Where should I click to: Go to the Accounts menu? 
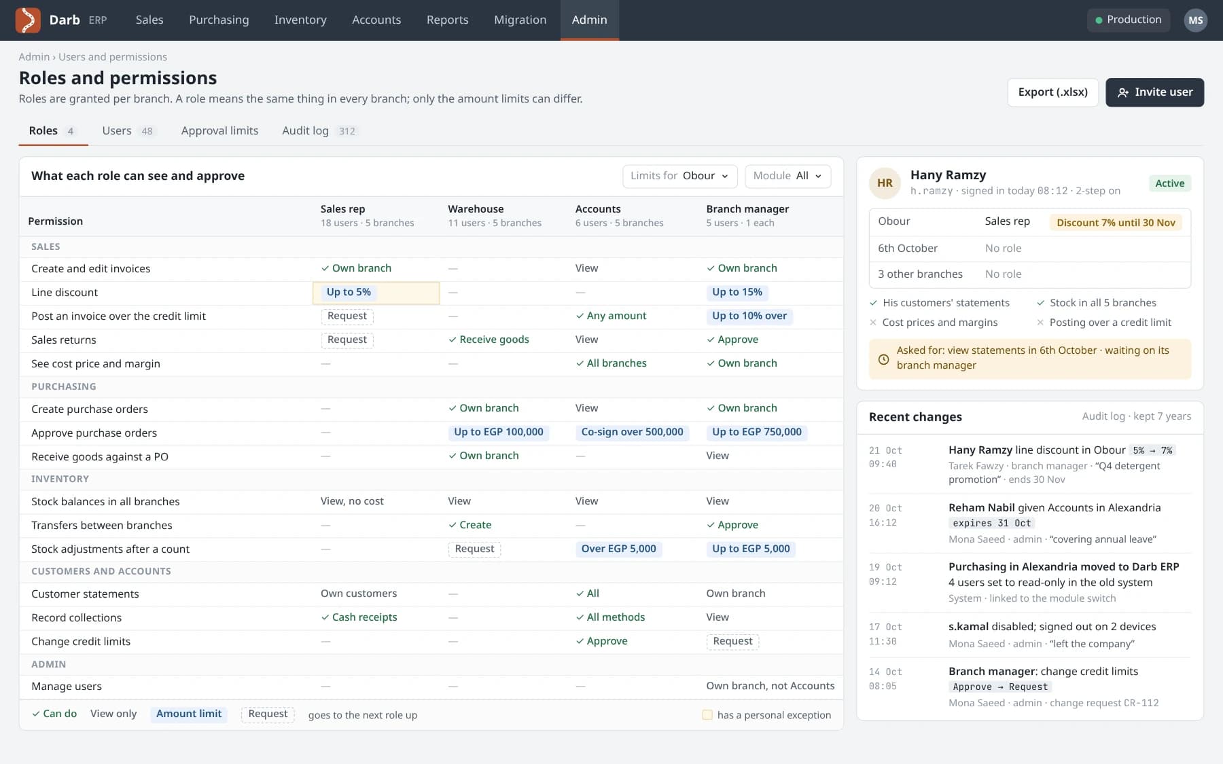376,20
